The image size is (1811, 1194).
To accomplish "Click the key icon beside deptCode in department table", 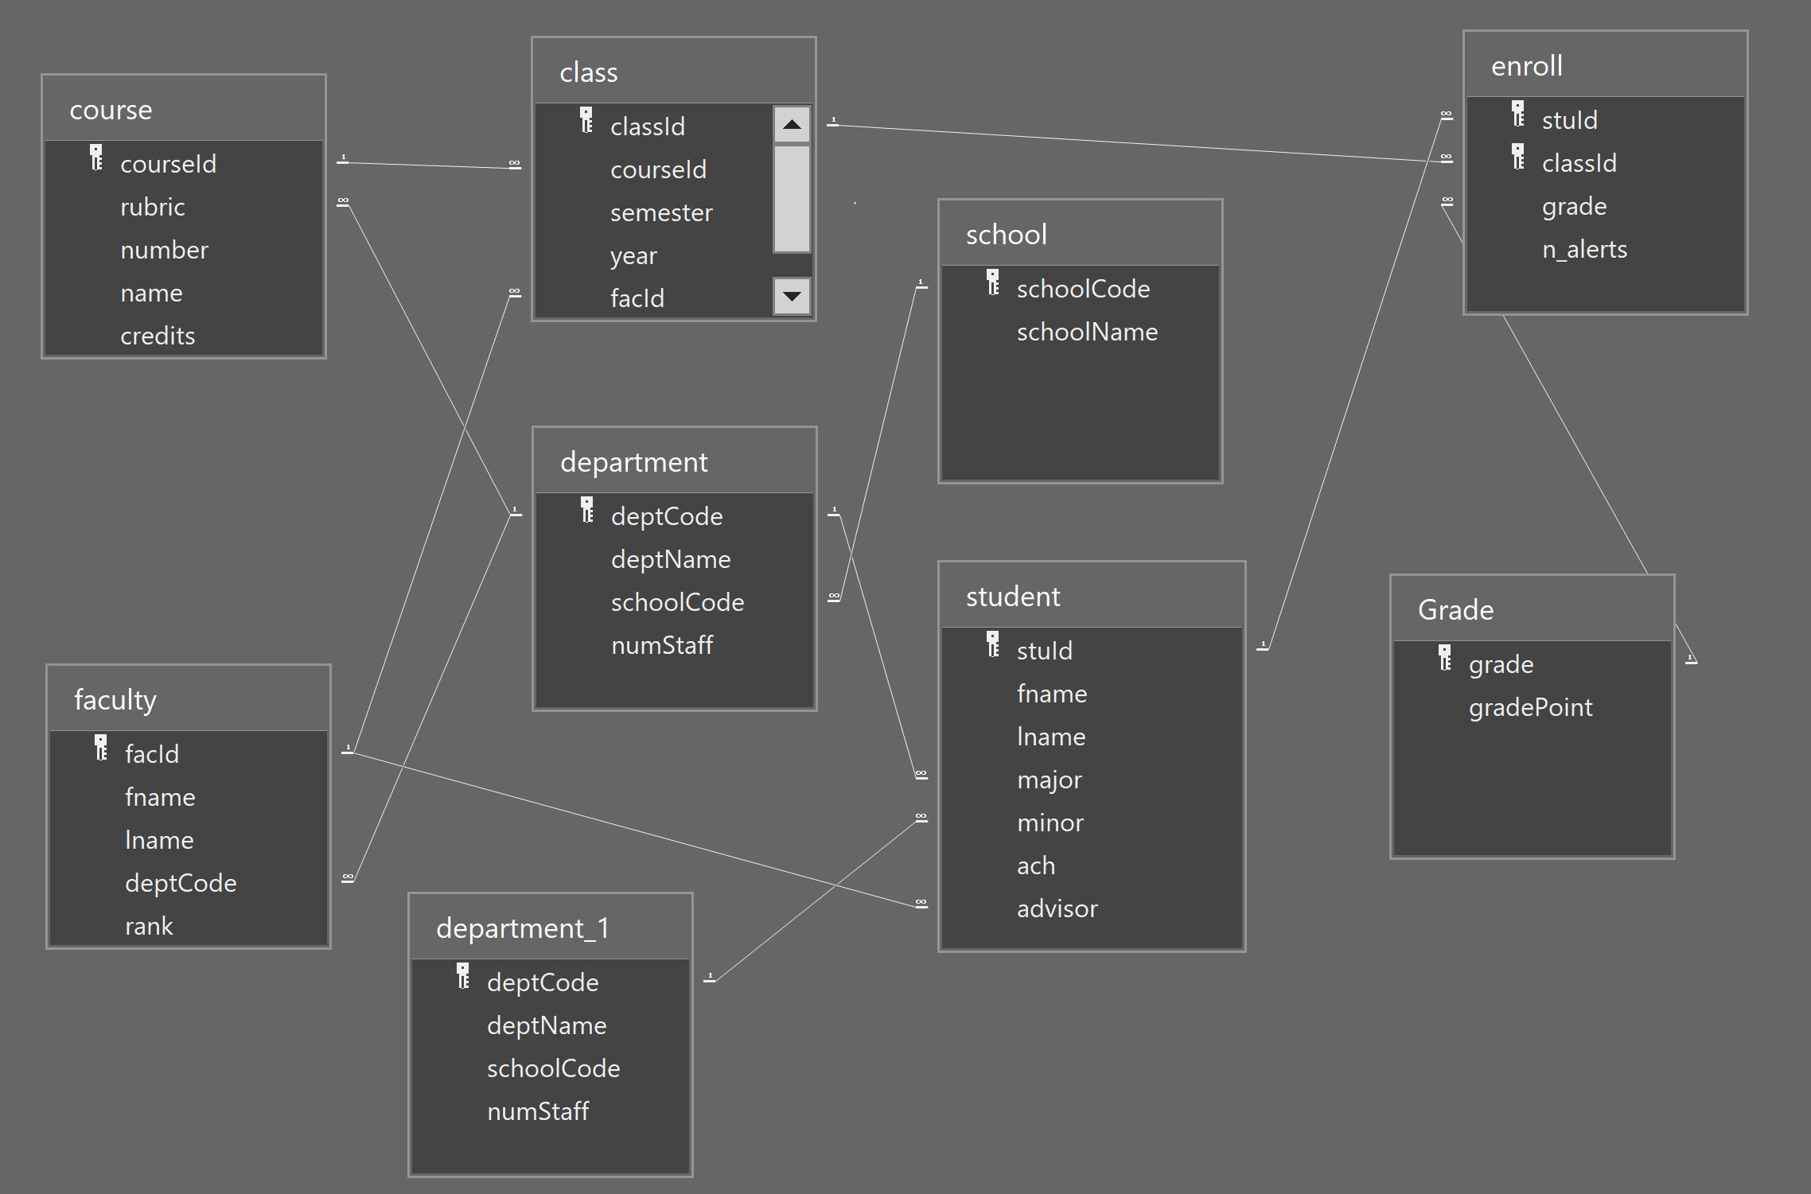I will click(x=587, y=510).
